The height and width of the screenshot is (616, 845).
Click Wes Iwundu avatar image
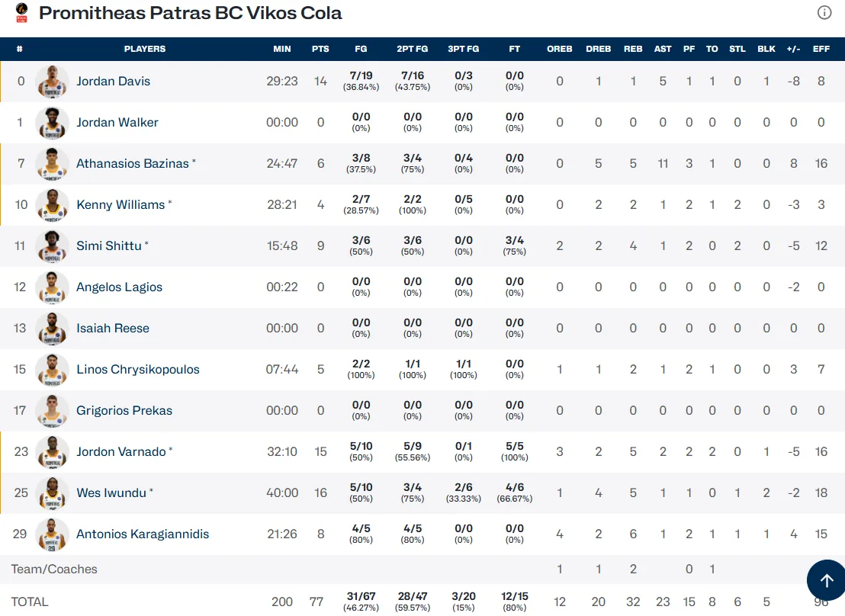coord(52,492)
